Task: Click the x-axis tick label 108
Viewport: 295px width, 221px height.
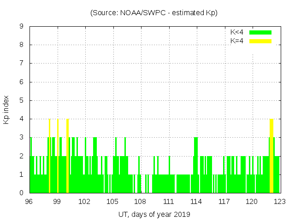Action: click(141, 201)
